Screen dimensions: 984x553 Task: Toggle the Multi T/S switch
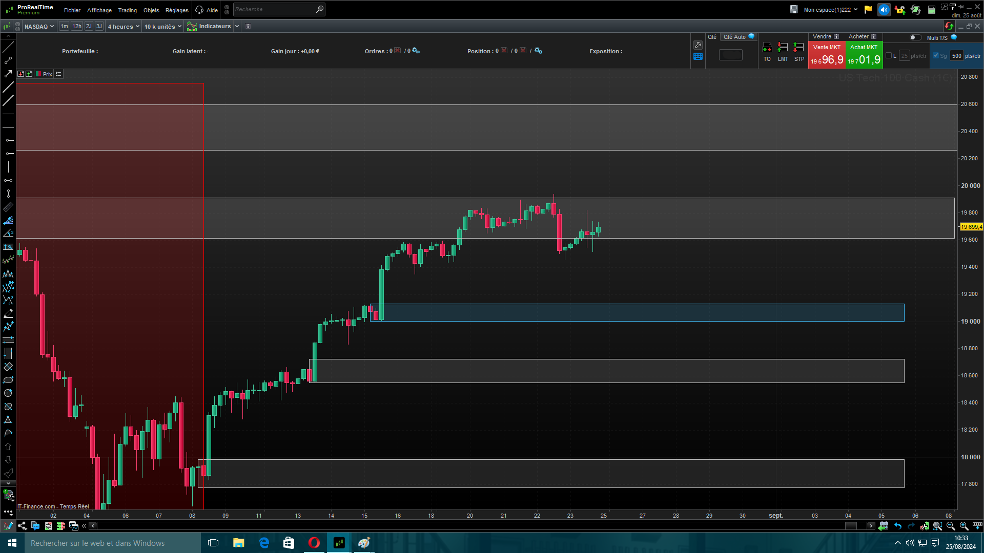915,37
